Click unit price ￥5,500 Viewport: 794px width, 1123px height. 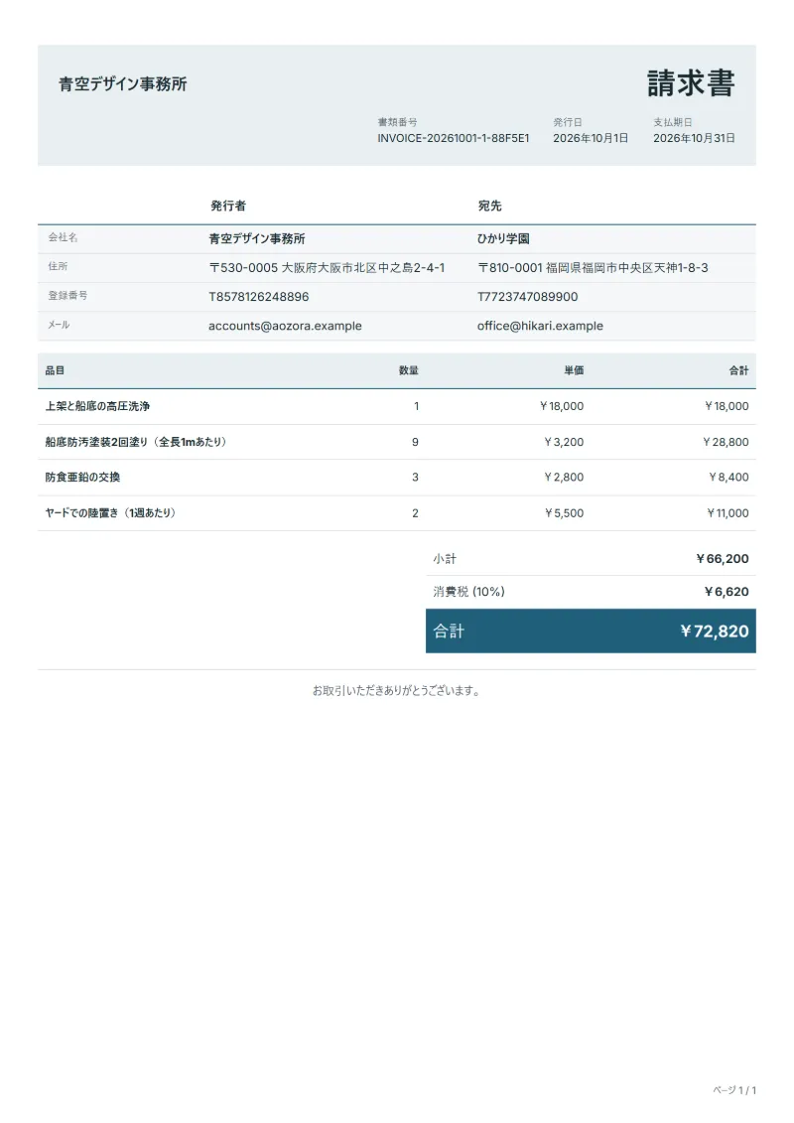564,512
